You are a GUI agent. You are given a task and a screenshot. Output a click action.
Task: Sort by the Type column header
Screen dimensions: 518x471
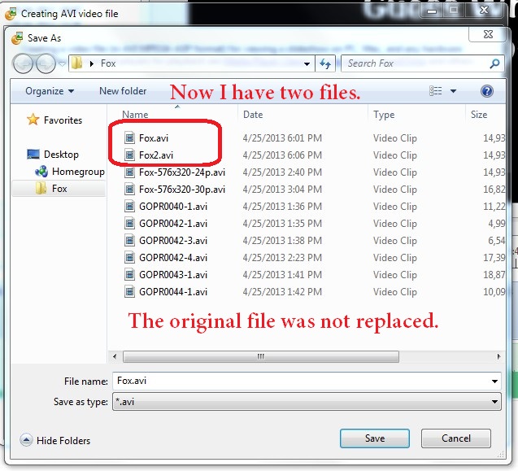point(384,115)
